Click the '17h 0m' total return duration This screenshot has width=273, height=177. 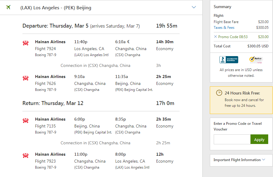[x=165, y=103]
